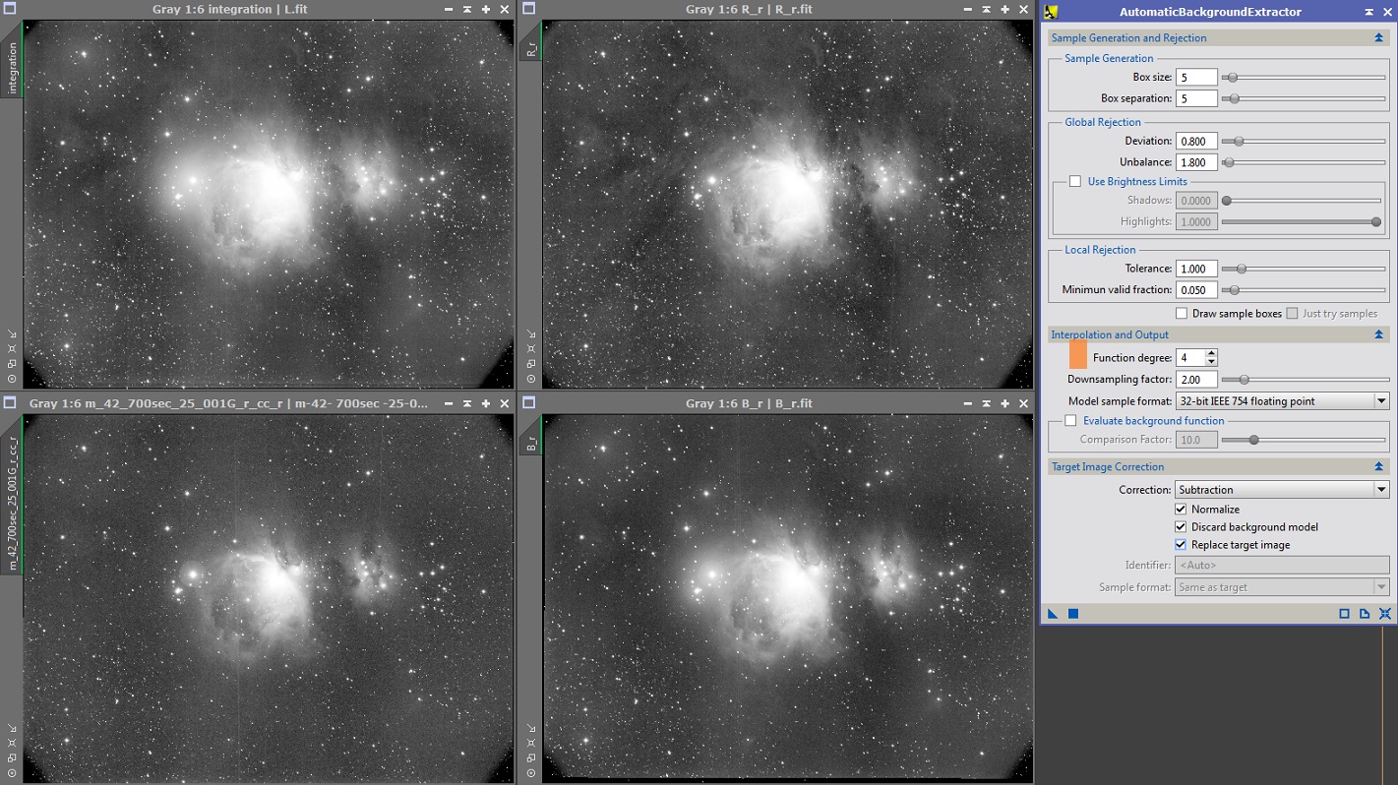The height and width of the screenshot is (785, 1398).
Task: Click the Tolerance slider
Action: click(x=1304, y=269)
